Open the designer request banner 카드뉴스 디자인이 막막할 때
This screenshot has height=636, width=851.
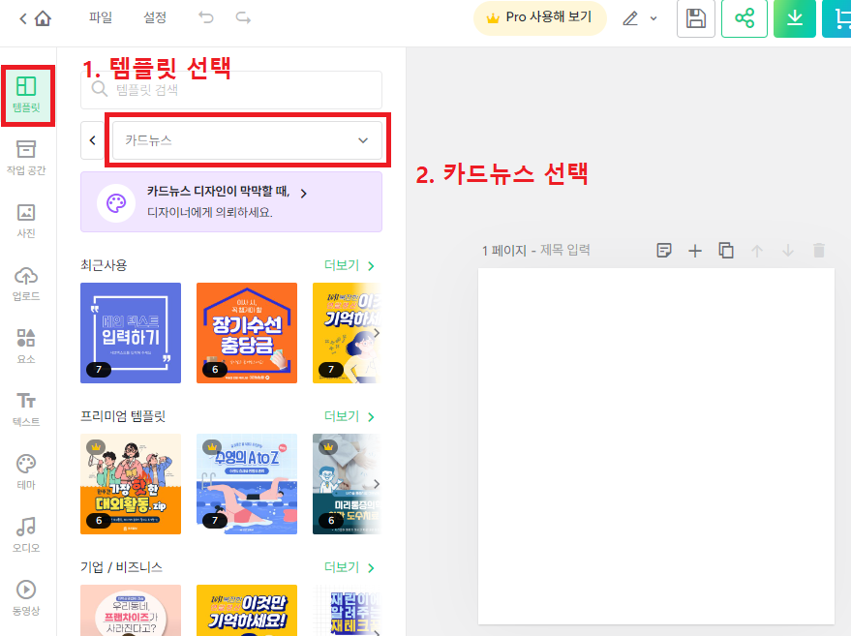point(231,202)
